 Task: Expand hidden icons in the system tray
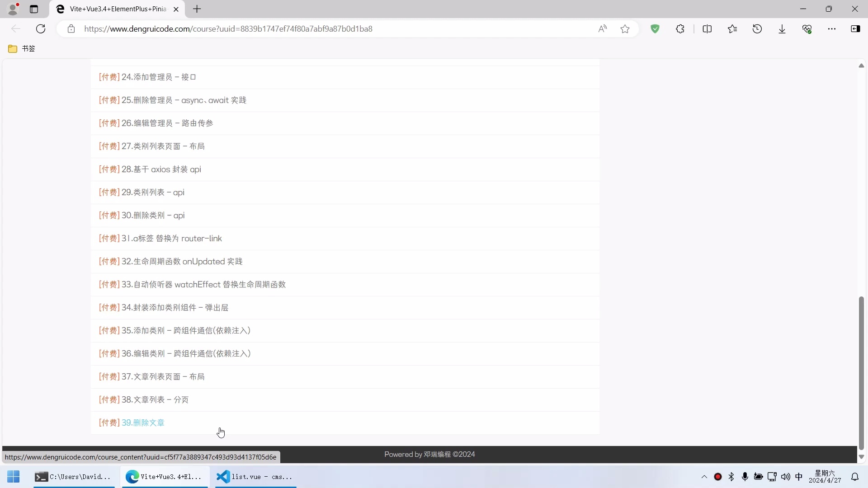pyautogui.click(x=704, y=477)
